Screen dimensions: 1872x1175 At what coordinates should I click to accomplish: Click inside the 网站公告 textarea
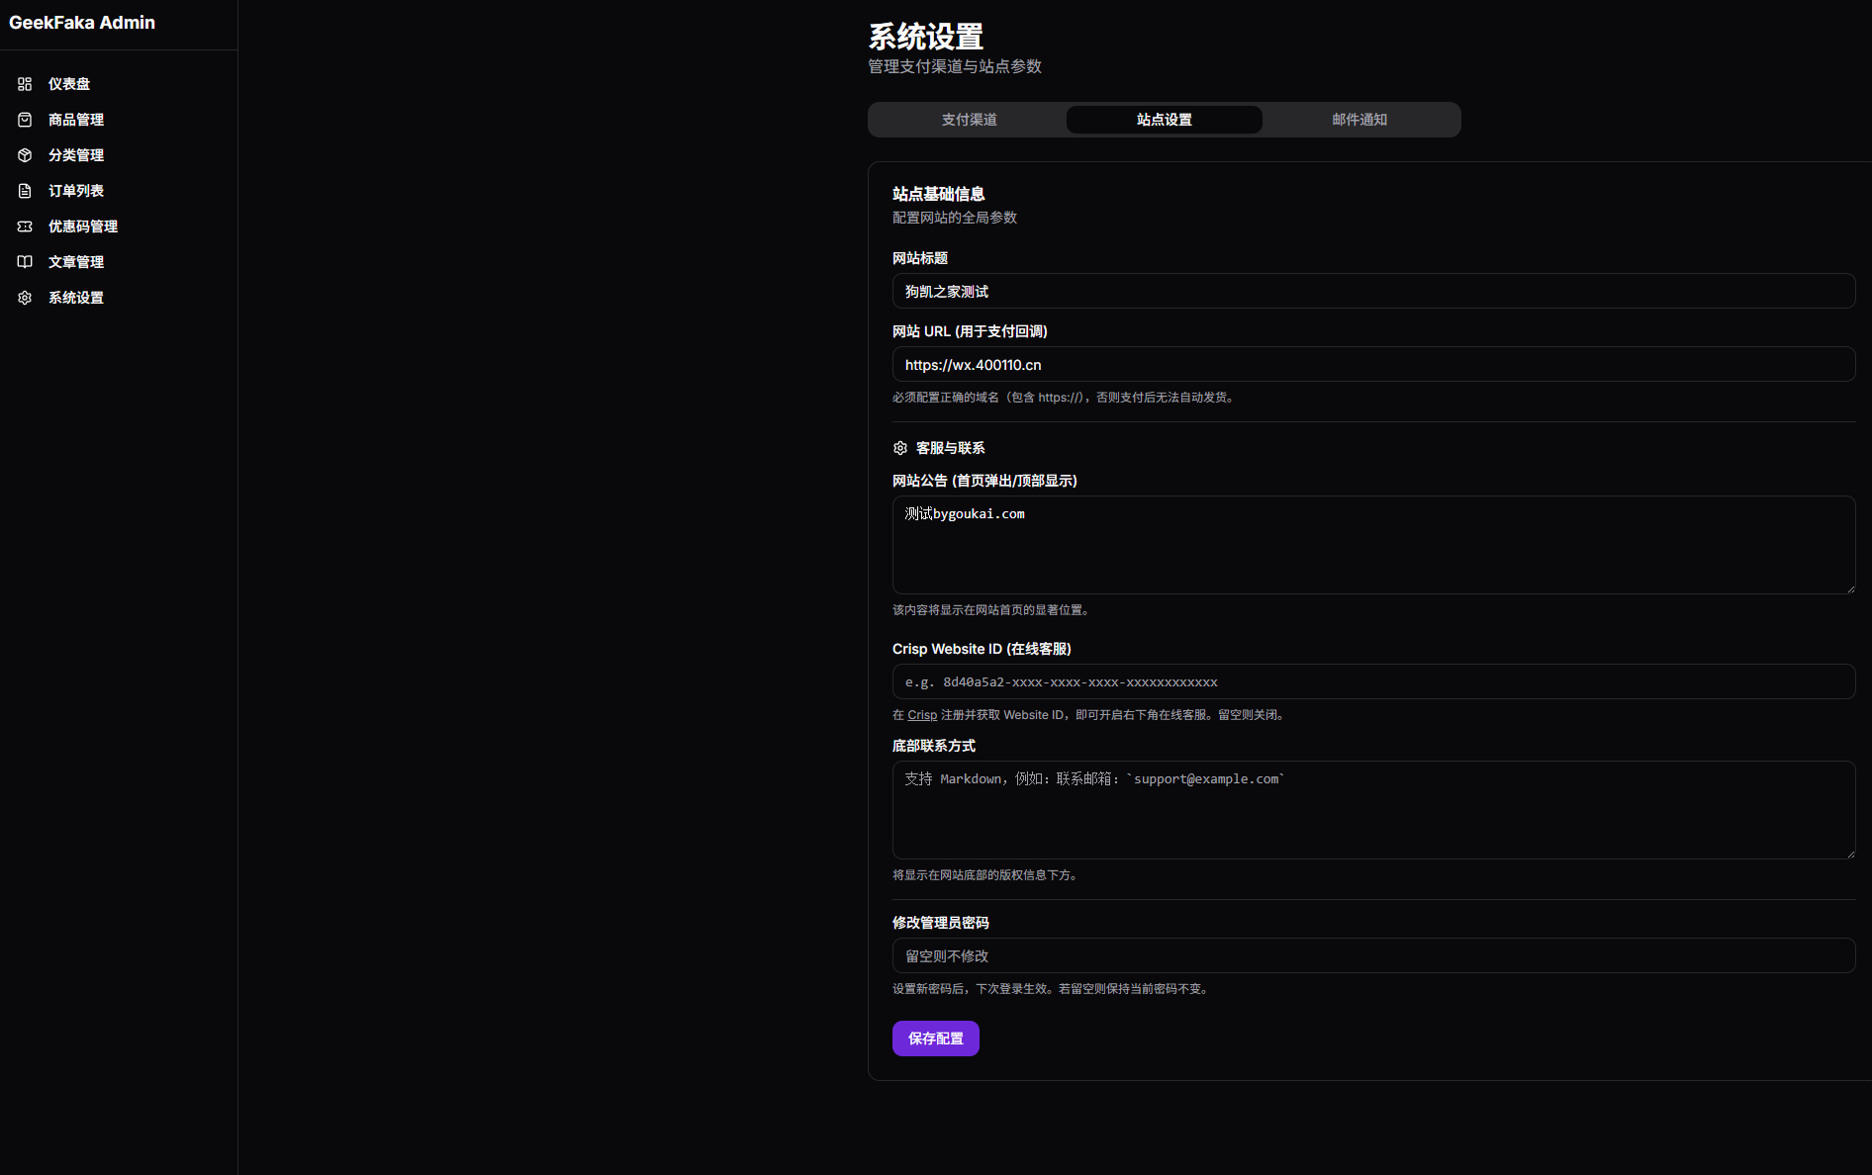coord(1373,545)
